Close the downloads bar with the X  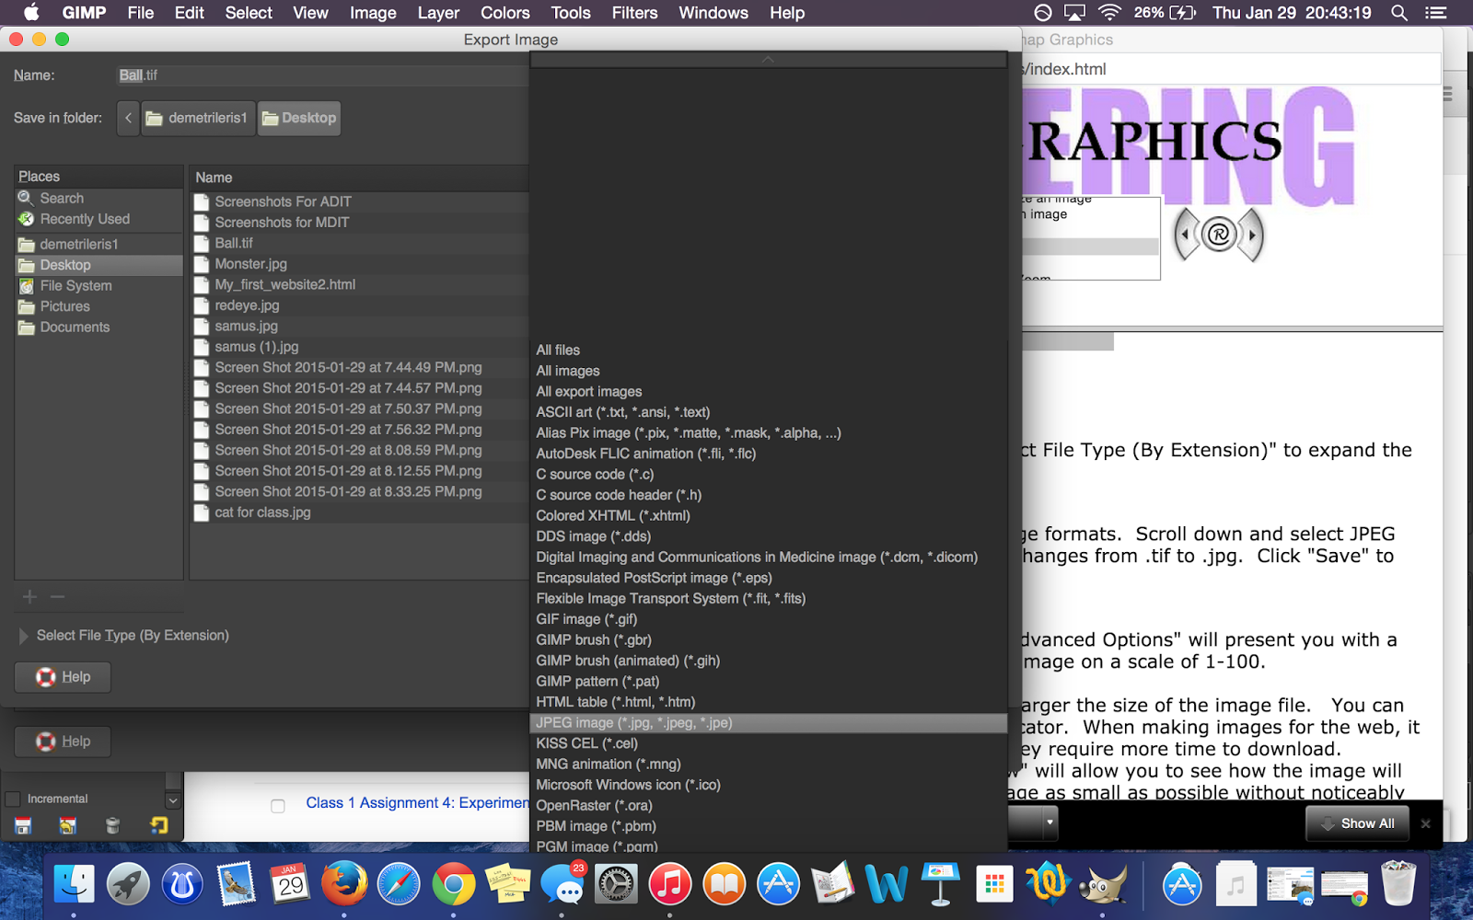point(1426,823)
